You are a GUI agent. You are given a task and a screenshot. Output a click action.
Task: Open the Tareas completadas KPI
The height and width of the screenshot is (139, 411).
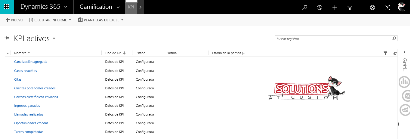click(x=29, y=132)
